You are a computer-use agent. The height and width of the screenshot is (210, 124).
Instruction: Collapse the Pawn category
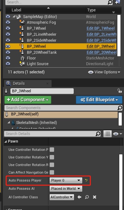[x=6, y=141]
